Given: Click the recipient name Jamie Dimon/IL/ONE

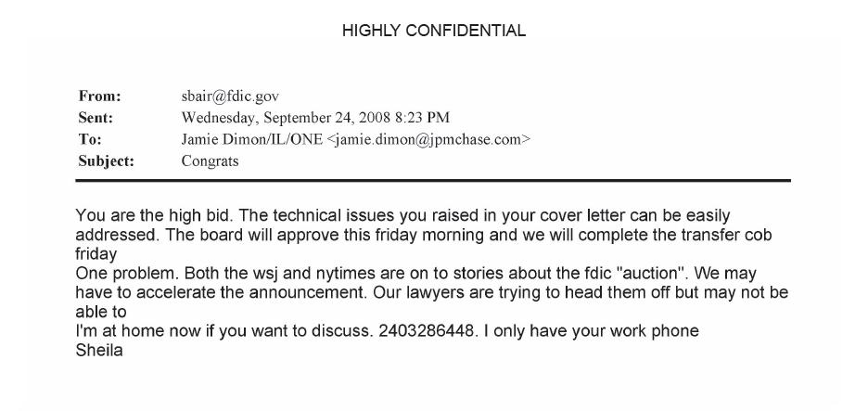Looking at the screenshot, I should tap(238, 138).
